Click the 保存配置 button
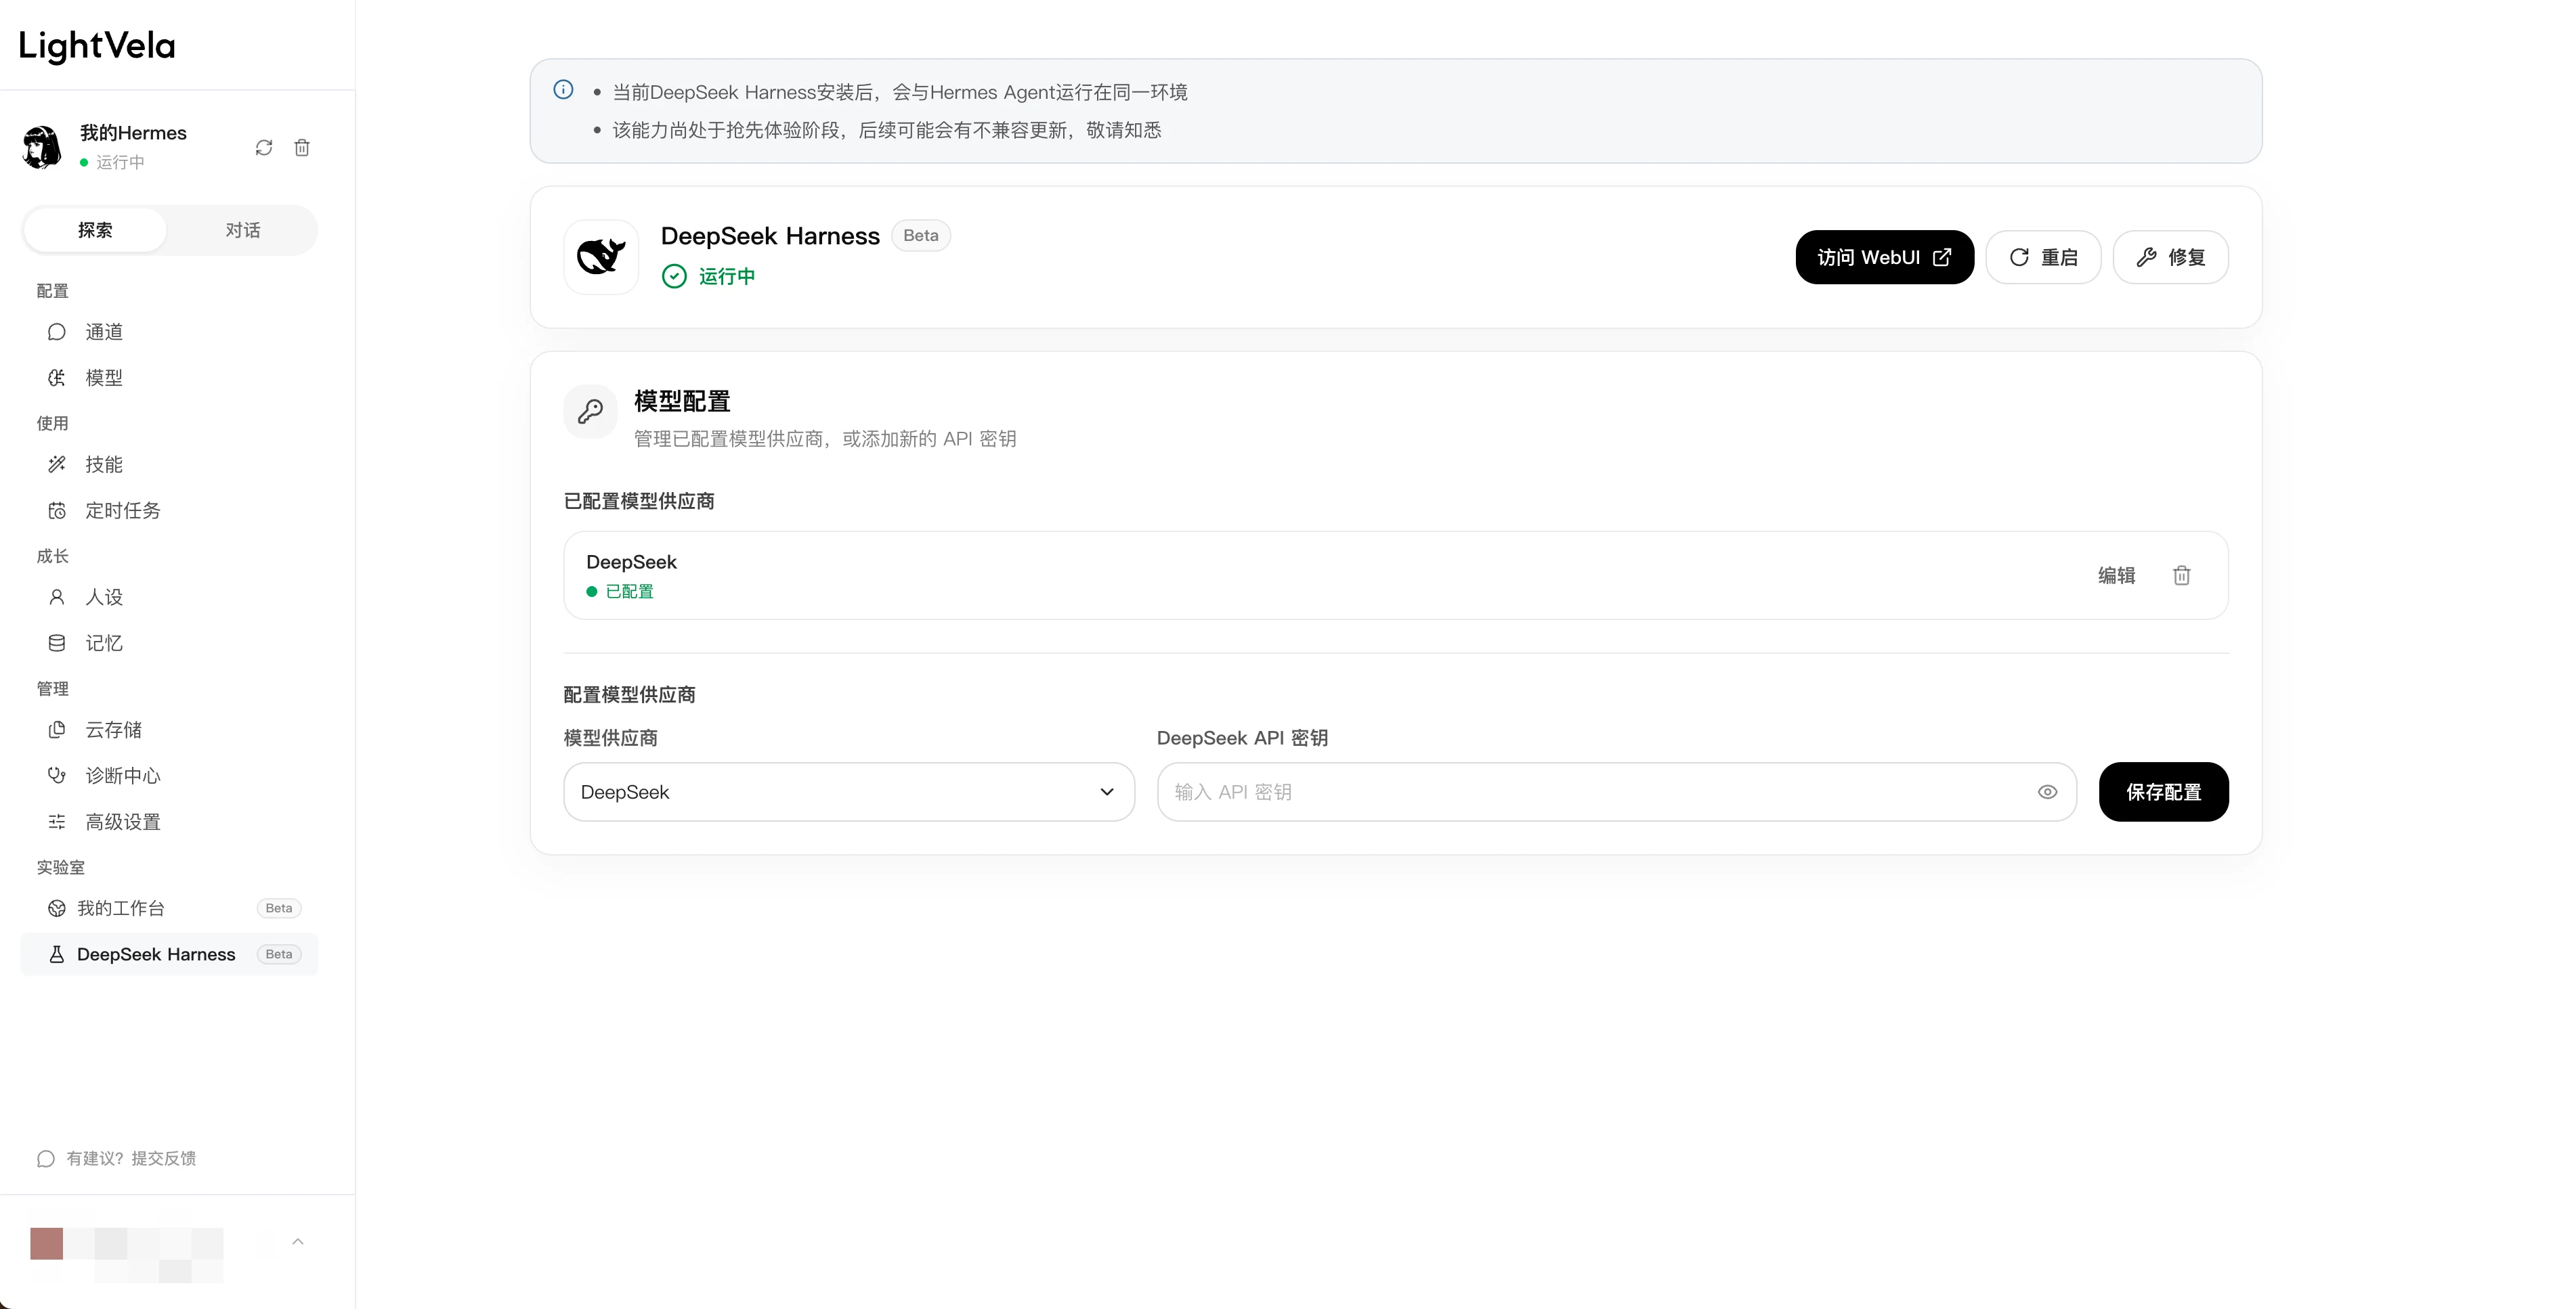Image resolution: width=2576 pixels, height=1309 pixels. (2164, 793)
